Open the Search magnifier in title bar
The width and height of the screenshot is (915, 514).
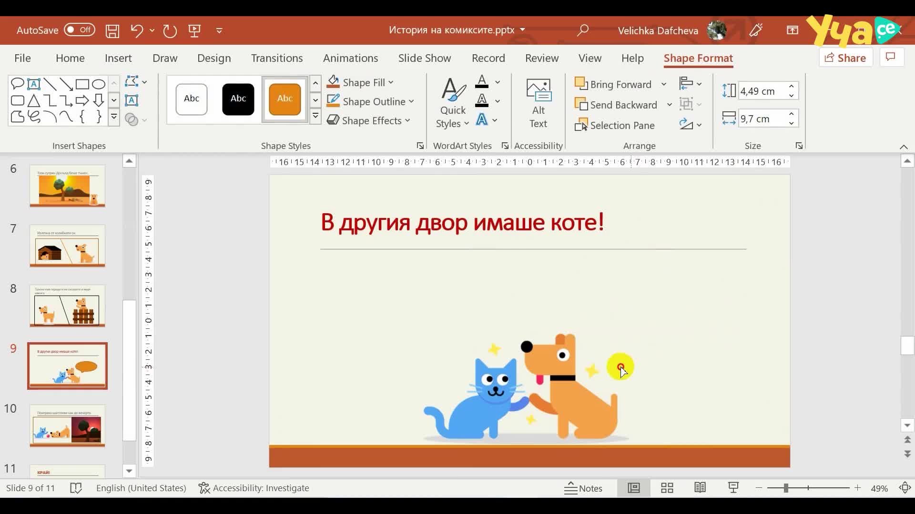point(582,31)
